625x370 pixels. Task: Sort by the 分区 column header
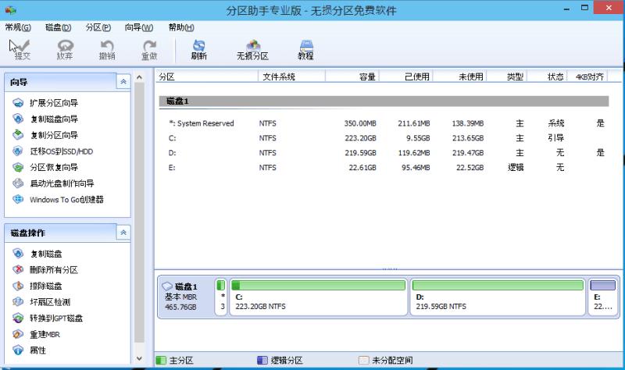pyautogui.click(x=206, y=76)
